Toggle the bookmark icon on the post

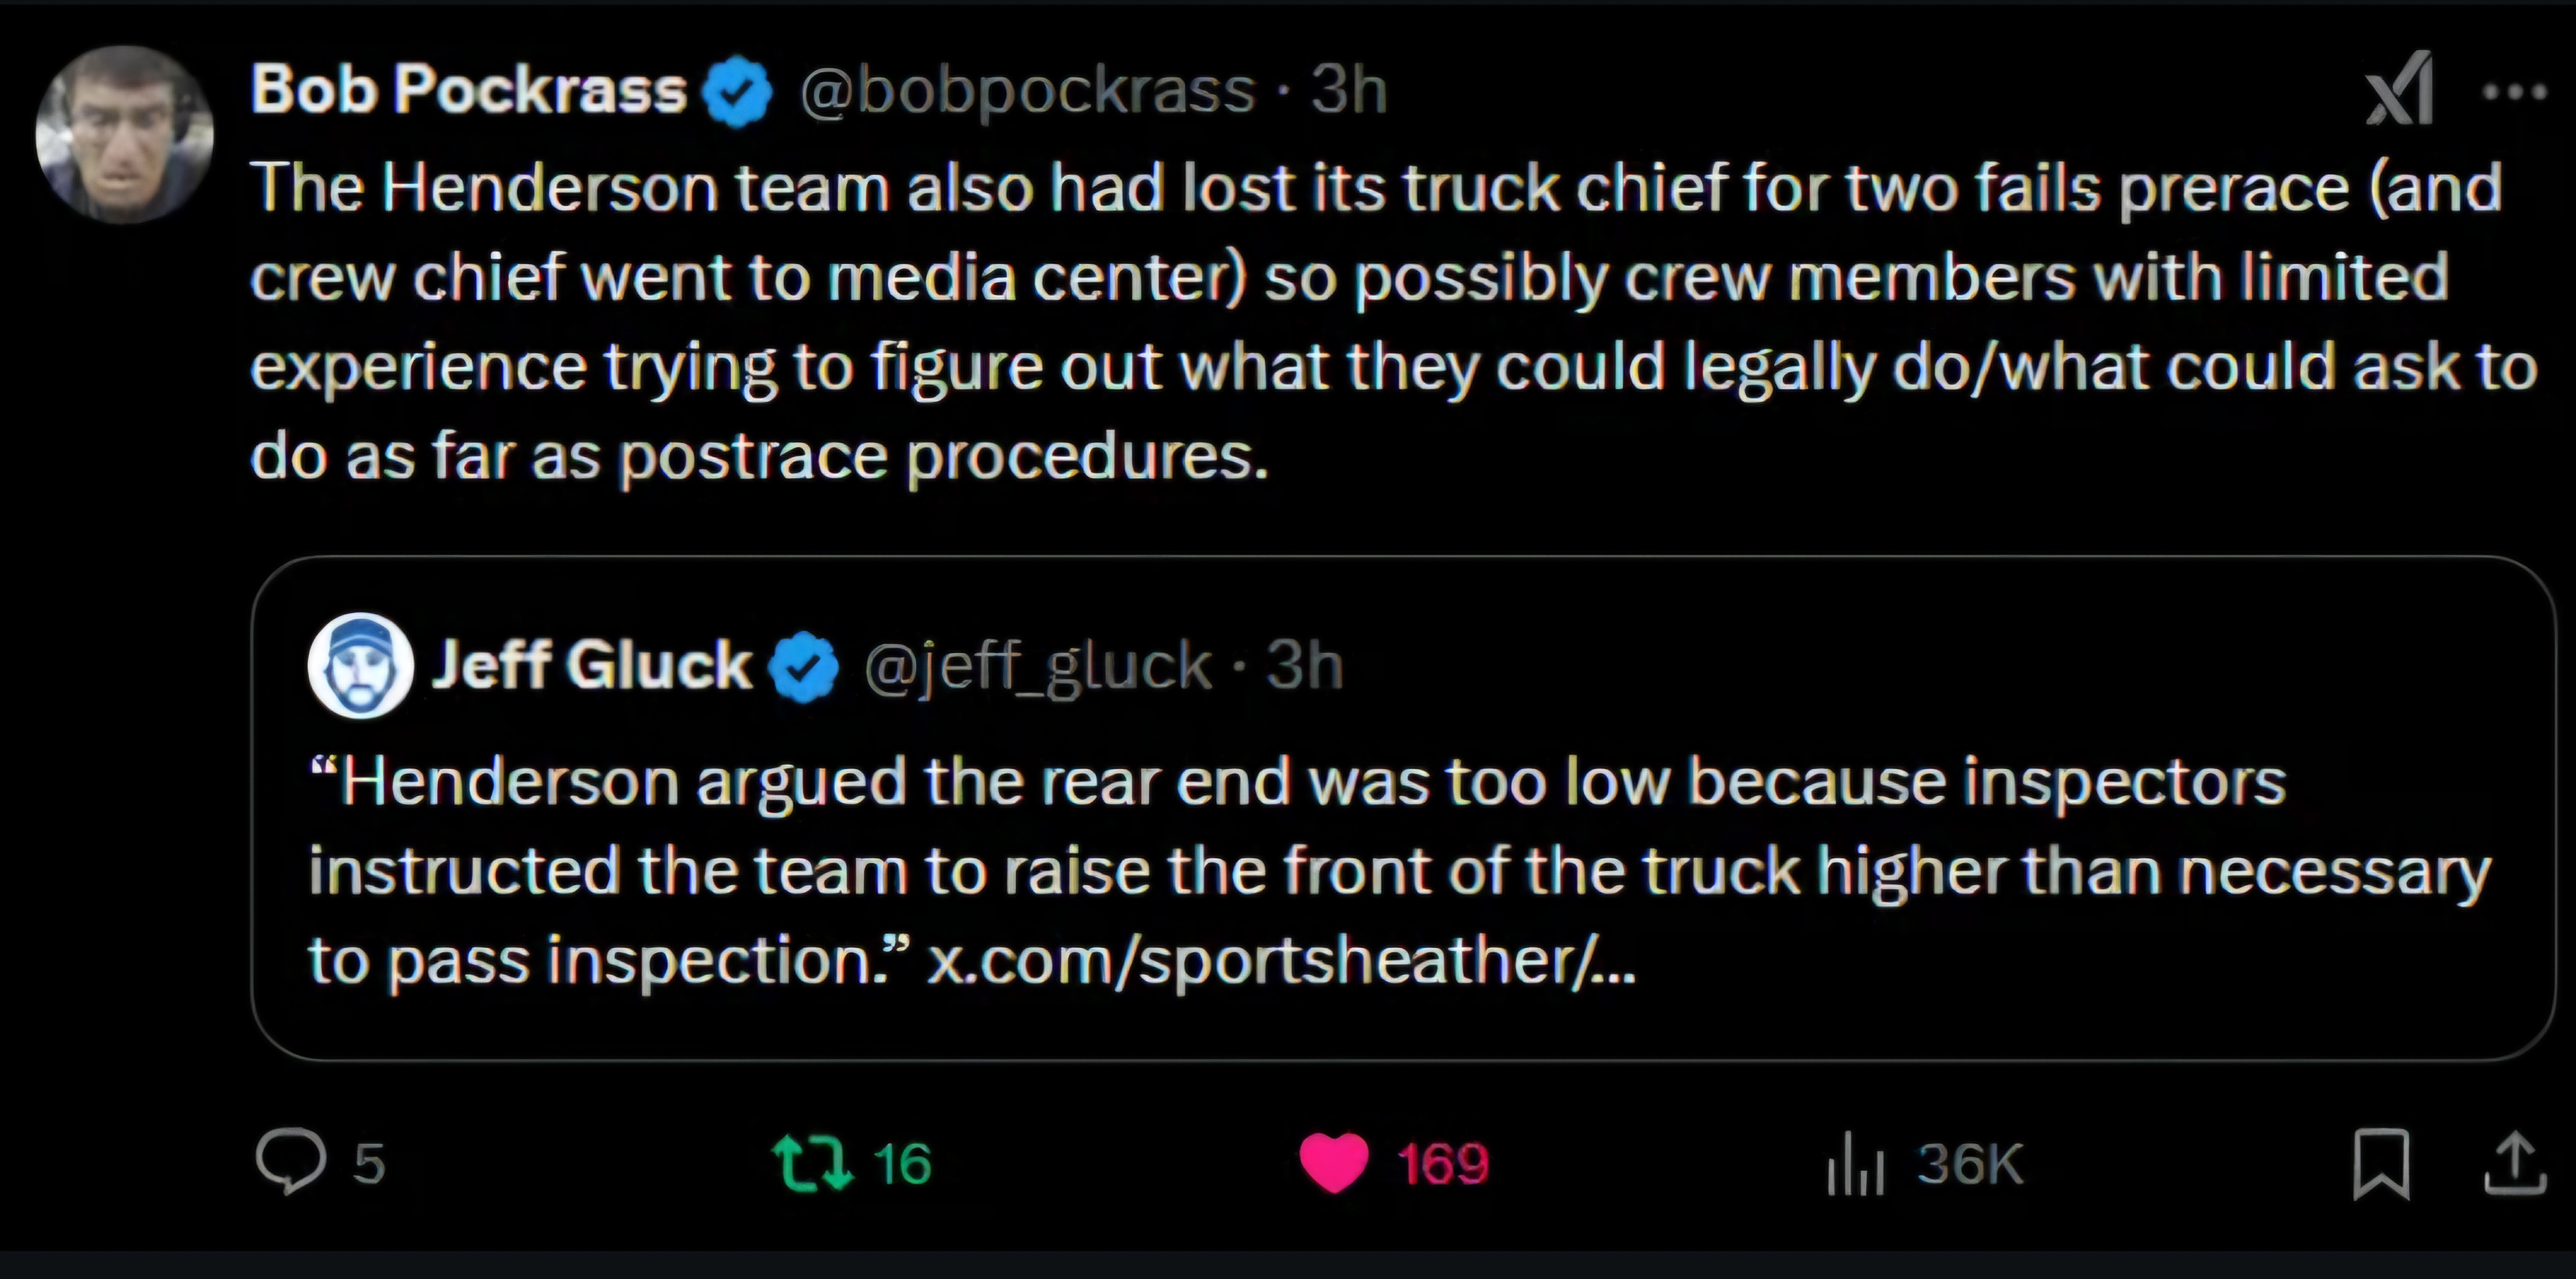2381,1163
